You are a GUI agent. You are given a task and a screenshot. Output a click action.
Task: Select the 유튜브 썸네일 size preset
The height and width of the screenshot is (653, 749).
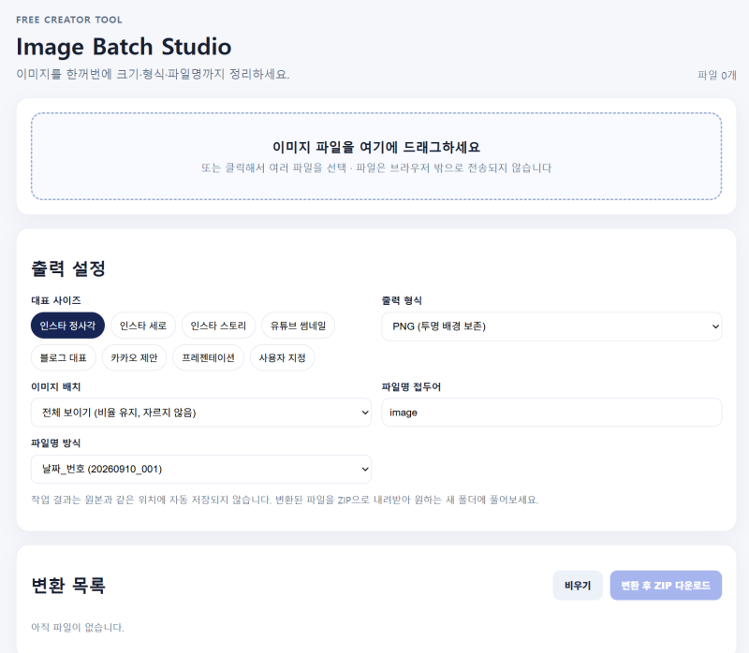(298, 326)
